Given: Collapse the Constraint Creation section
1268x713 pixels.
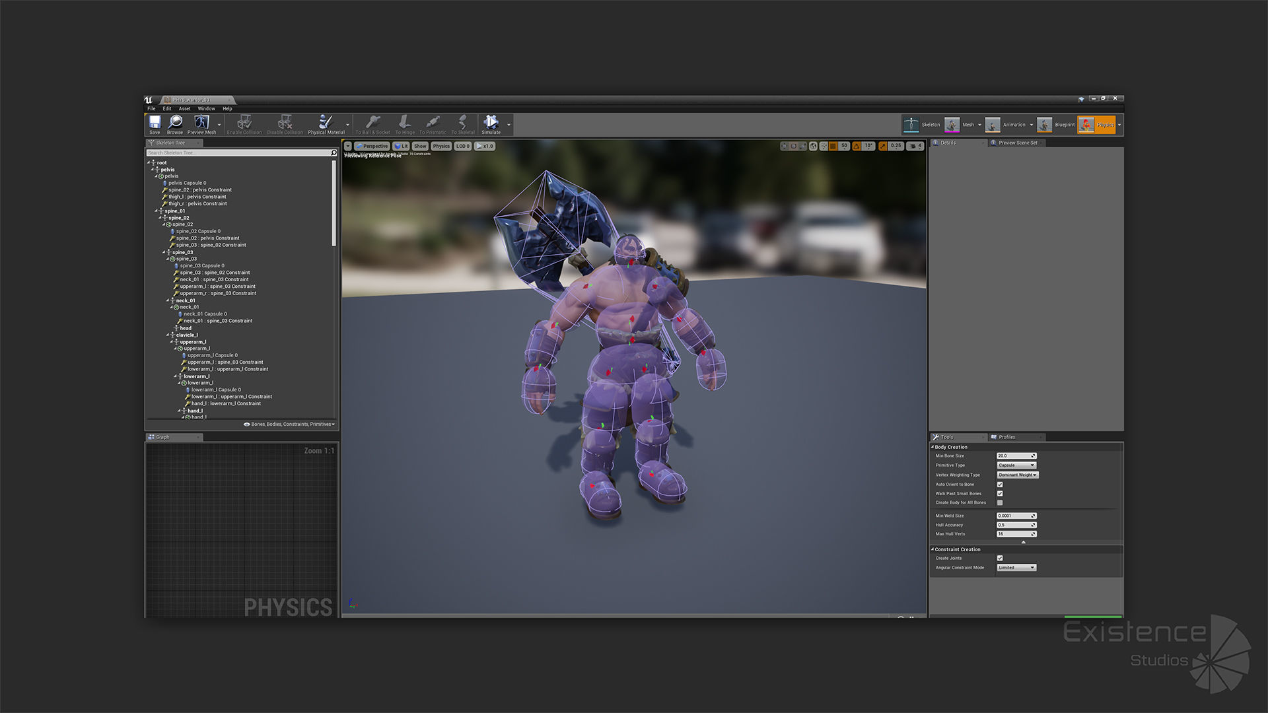Looking at the screenshot, I should coord(933,549).
